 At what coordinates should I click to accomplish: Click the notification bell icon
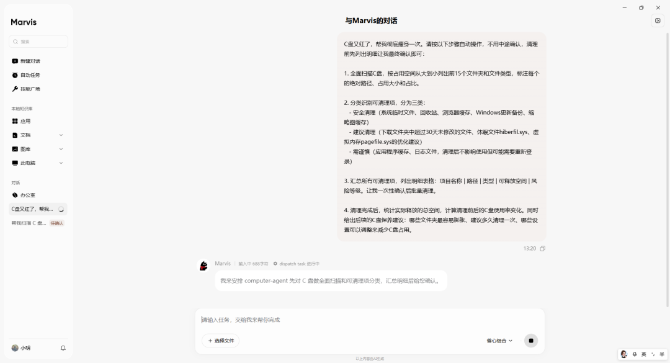(x=63, y=348)
